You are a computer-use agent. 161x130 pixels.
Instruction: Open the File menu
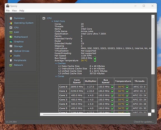coord(8,11)
